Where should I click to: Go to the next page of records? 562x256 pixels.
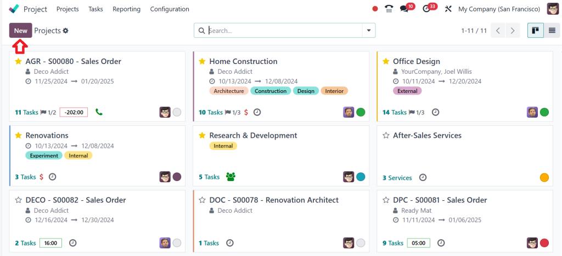pos(513,30)
